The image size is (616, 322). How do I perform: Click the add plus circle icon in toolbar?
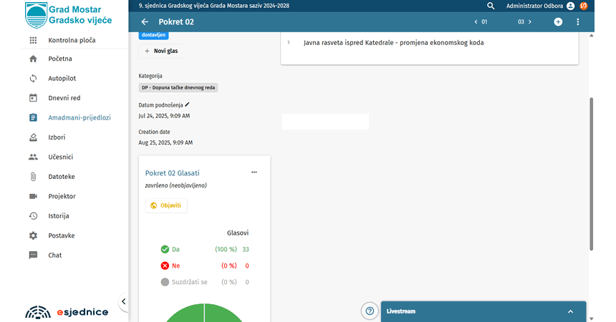558,22
